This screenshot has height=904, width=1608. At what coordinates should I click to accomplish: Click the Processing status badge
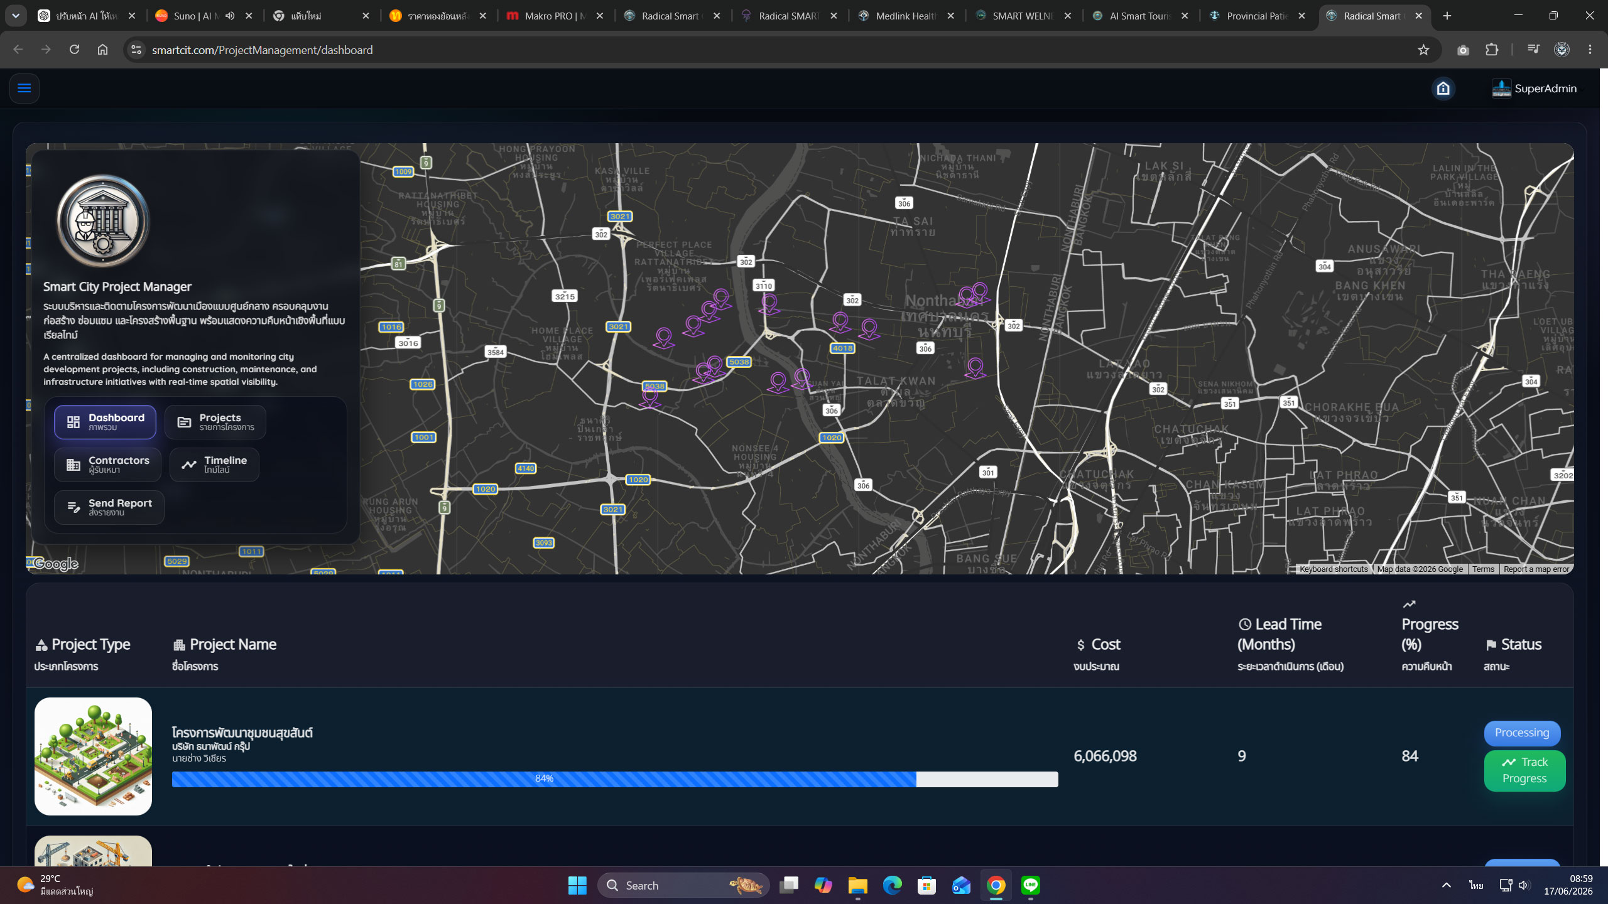tap(1522, 733)
